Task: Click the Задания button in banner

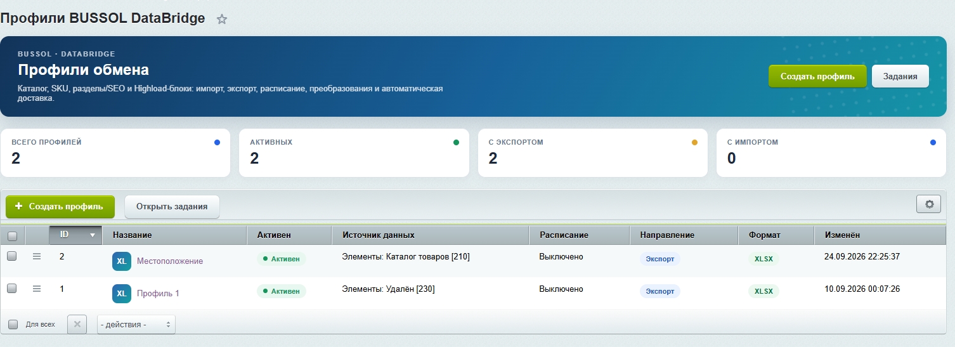Action: click(900, 76)
